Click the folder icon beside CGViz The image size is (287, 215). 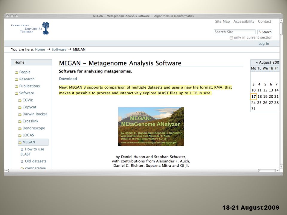[x=20, y=100]
